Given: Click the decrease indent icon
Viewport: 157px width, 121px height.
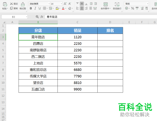Looking at the screenshot, I should [91, 4].
